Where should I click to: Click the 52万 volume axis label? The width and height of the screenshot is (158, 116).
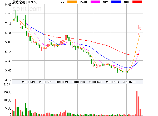pos(8,108)
